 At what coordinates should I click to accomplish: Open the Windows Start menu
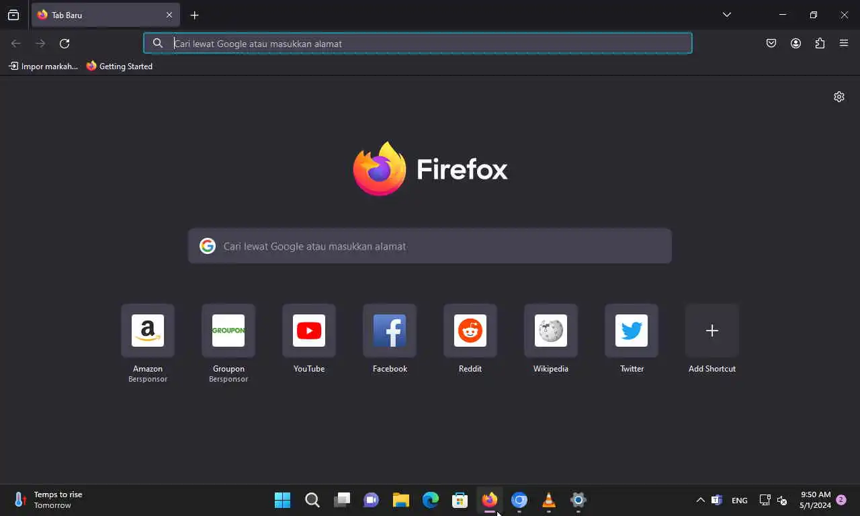click(283, 500)
